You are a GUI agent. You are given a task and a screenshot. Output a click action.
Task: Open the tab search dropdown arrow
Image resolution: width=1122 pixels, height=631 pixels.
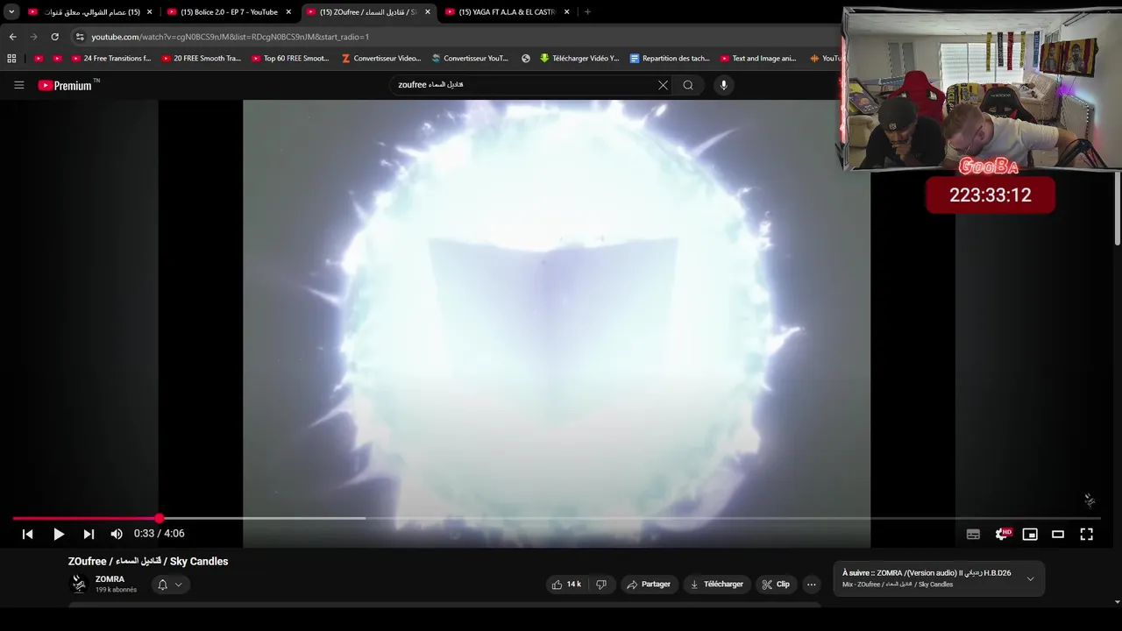pyautogui.click(x=11, y=12)
